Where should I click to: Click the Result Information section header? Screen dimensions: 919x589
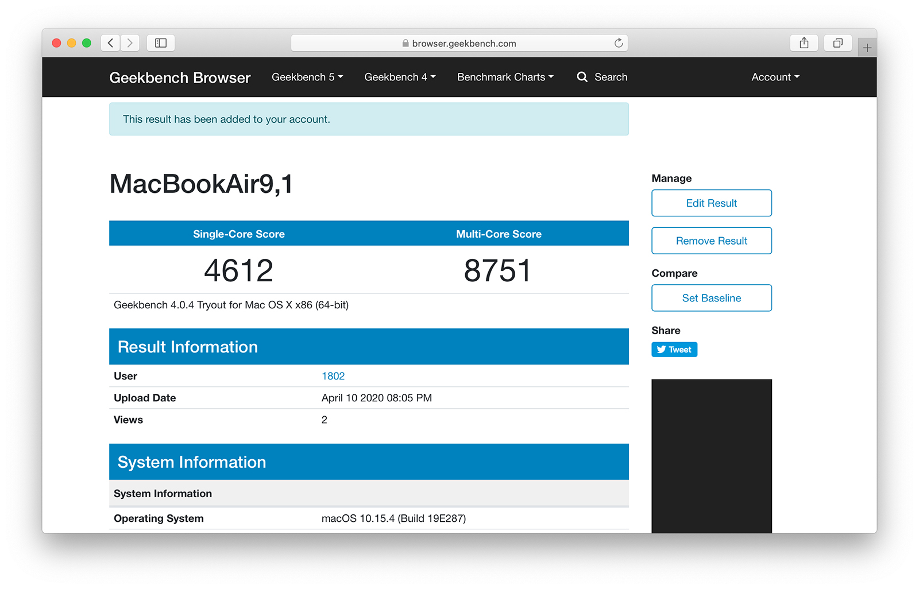(x=369, y=347)
